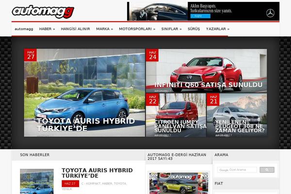This screenshot has width=291, height=194.
Task: Expand the HABER menu
Action: click(x=47, y=29)
